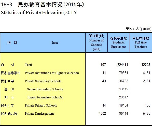152x134 pixels.
Task: Click the 'Full-time Teachers' column header
Action: [141, 42]
